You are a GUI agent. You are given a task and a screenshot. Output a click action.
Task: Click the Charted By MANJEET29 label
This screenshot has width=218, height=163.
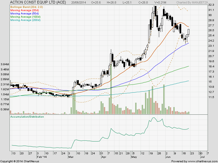click(x=192, y=2)
